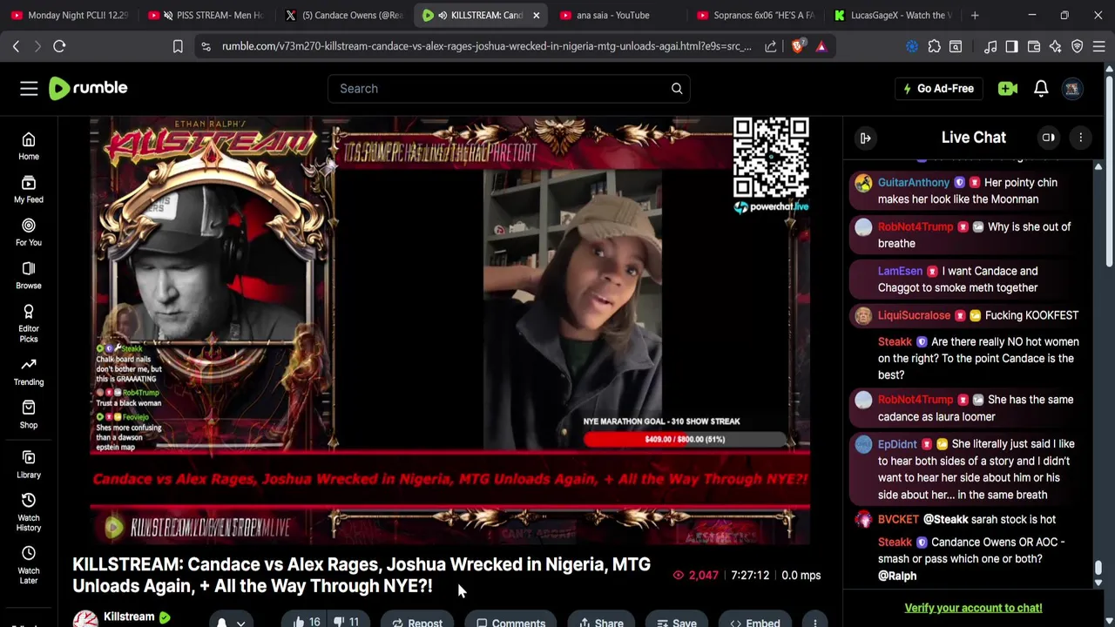
Task: Click GuitarAnthony username in chat
Action: (913, 182)
